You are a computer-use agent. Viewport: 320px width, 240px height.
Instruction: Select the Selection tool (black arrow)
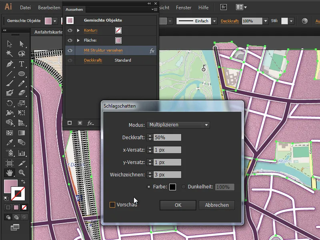(10, 44)
